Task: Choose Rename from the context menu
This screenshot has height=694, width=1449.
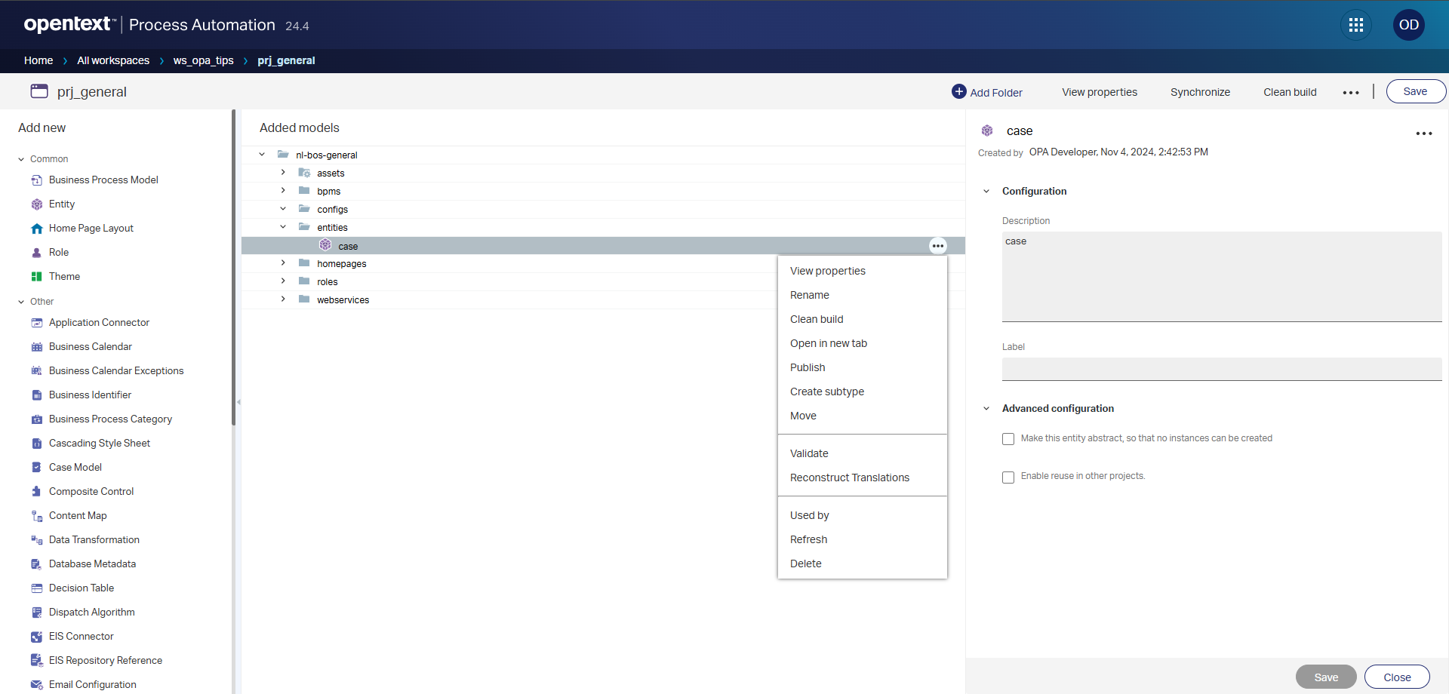Action: 809,295
